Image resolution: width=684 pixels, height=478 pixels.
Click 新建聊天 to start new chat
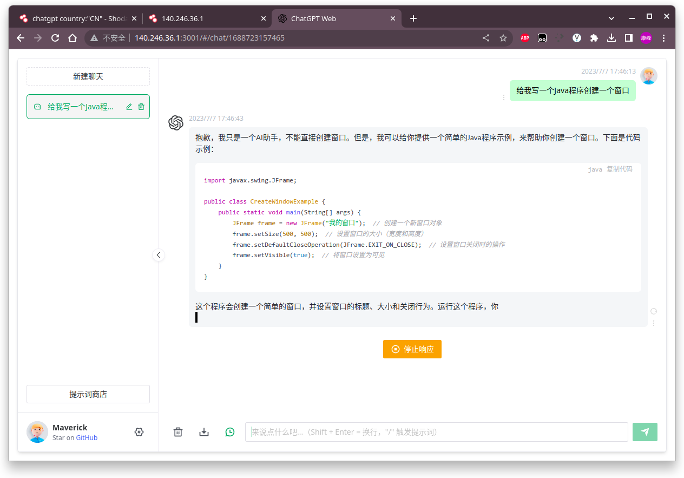pos(88,76)
